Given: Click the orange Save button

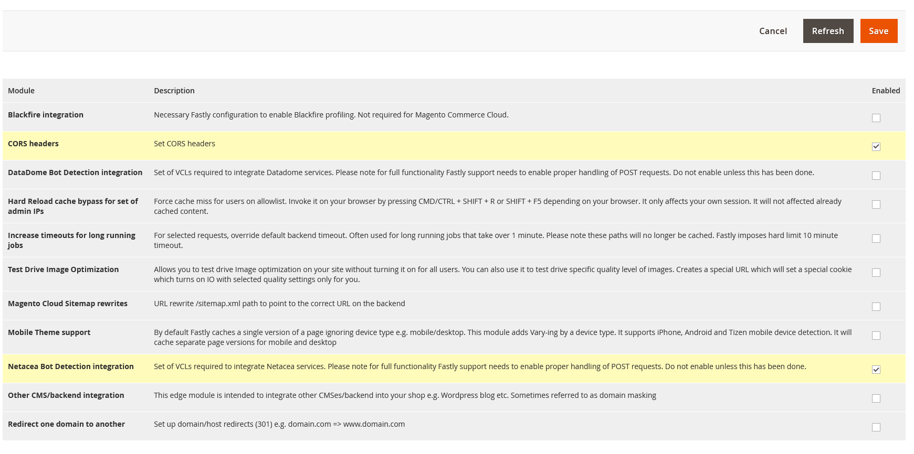Looking at the screenshot, I should pyautogui.click(x=878, y=31).
